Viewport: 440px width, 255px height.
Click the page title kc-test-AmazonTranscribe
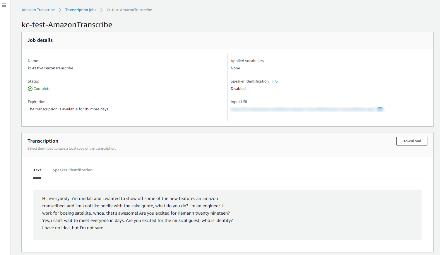coord(67,25)
